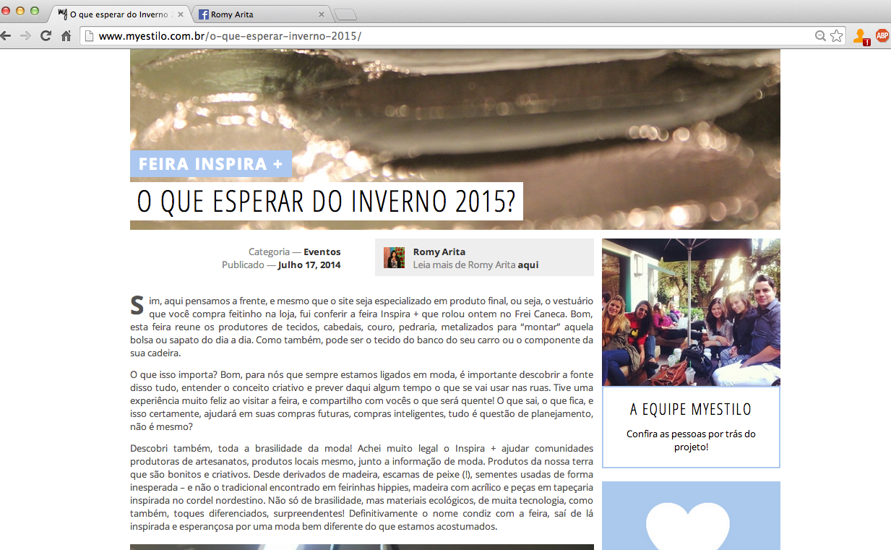
Task: Click the 'Publicado —' label
Action: (x=248, y=265)
